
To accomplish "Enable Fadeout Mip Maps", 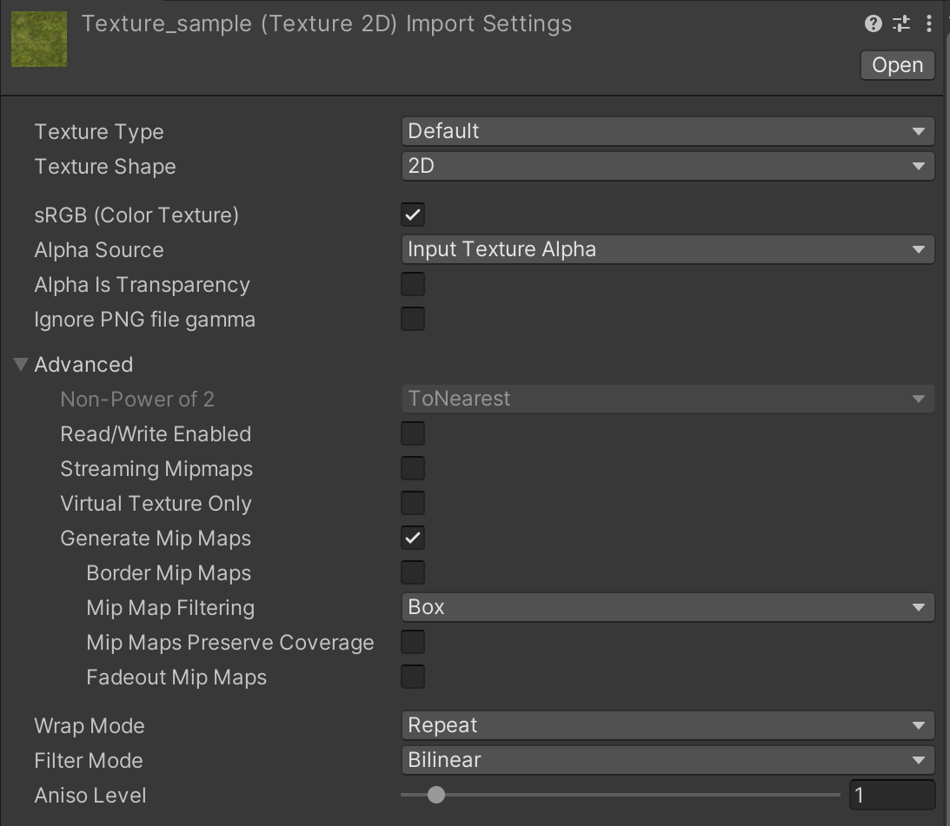I will pos(413,677).
